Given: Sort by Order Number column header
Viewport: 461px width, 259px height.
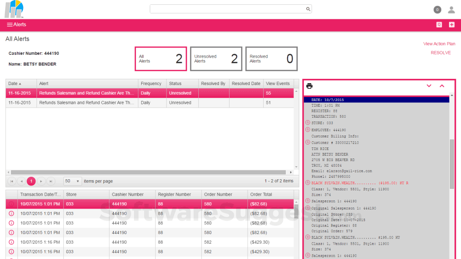Looking at the screenshot, I should [x=224, y=195].
